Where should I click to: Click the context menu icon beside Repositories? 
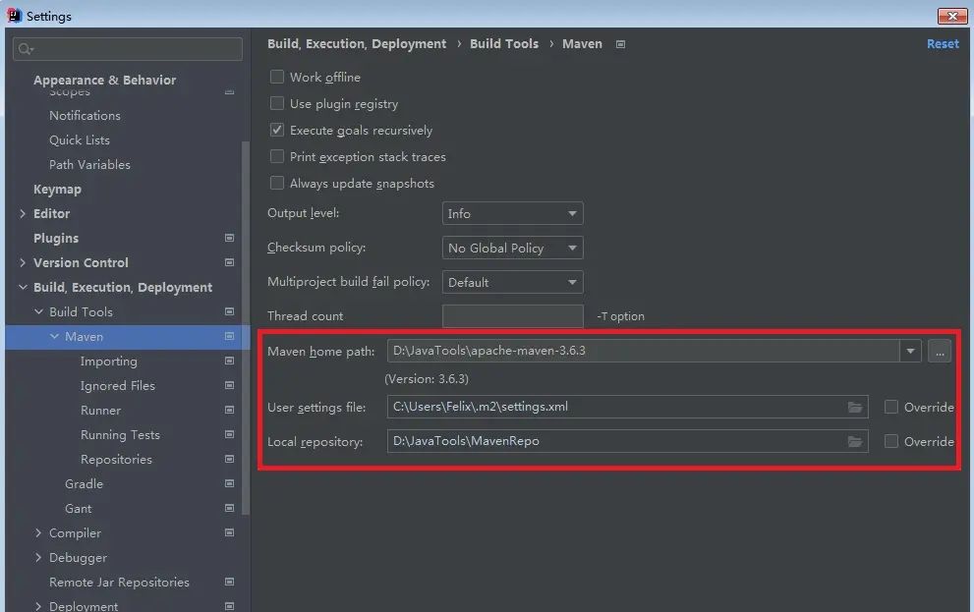229,459
